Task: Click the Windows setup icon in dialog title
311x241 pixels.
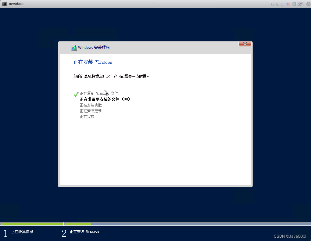Action: (x=74, y=48)
